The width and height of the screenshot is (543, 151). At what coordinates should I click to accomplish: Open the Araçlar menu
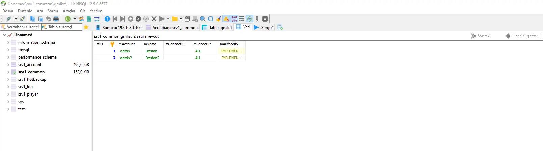69,11
